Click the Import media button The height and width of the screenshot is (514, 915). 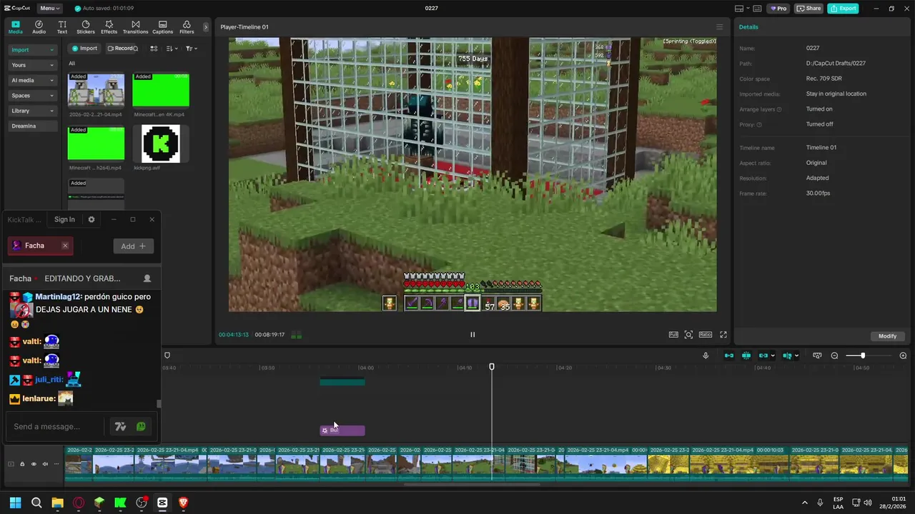[84, 49]
